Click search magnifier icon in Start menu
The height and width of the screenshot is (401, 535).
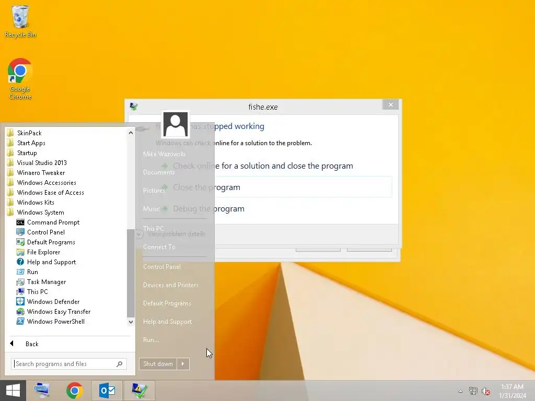coord(120,364)
